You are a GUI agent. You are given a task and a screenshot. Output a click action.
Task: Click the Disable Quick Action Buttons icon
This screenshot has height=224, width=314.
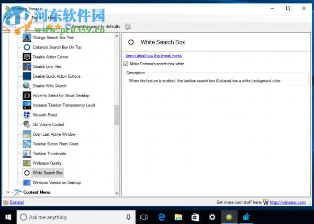27,76
